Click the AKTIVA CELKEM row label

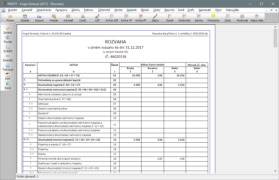59,76
